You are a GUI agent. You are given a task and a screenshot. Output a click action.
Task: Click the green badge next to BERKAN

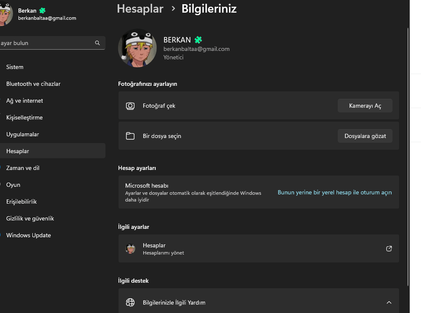pyautogui.click(x=198, y=40)
